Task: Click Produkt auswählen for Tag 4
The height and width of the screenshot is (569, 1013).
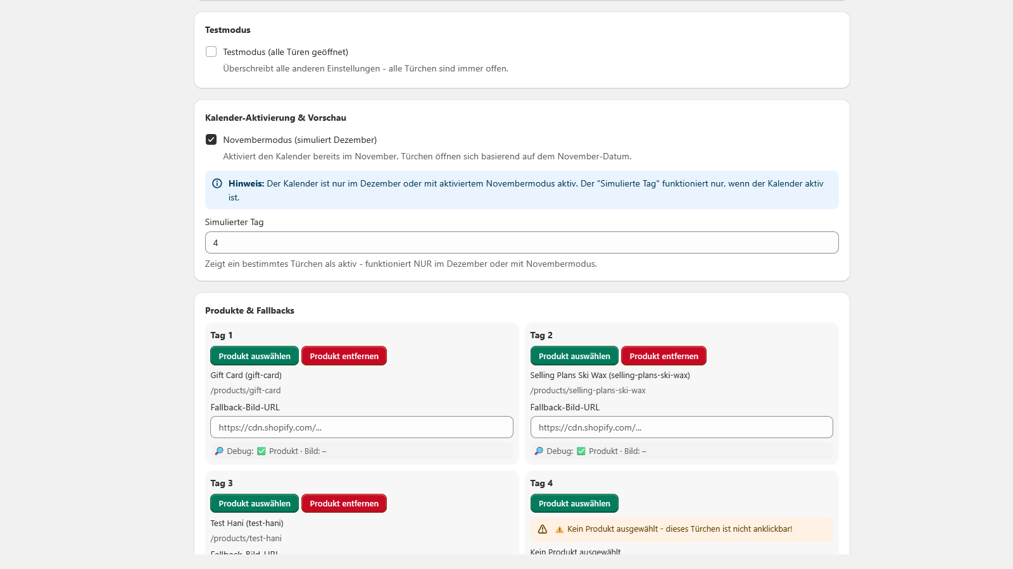Action: coord(574,503)
